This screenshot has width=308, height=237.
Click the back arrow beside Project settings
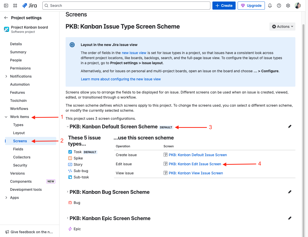click(x=6, y=18)
